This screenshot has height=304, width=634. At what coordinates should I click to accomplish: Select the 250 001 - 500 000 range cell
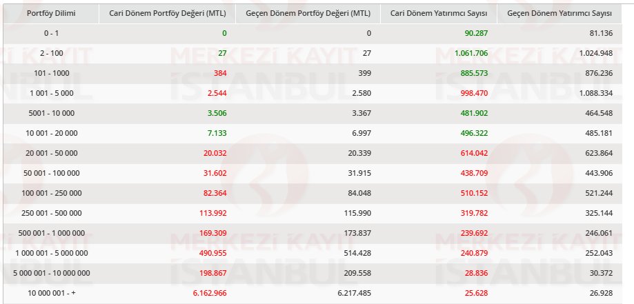(x=51, y=213)
